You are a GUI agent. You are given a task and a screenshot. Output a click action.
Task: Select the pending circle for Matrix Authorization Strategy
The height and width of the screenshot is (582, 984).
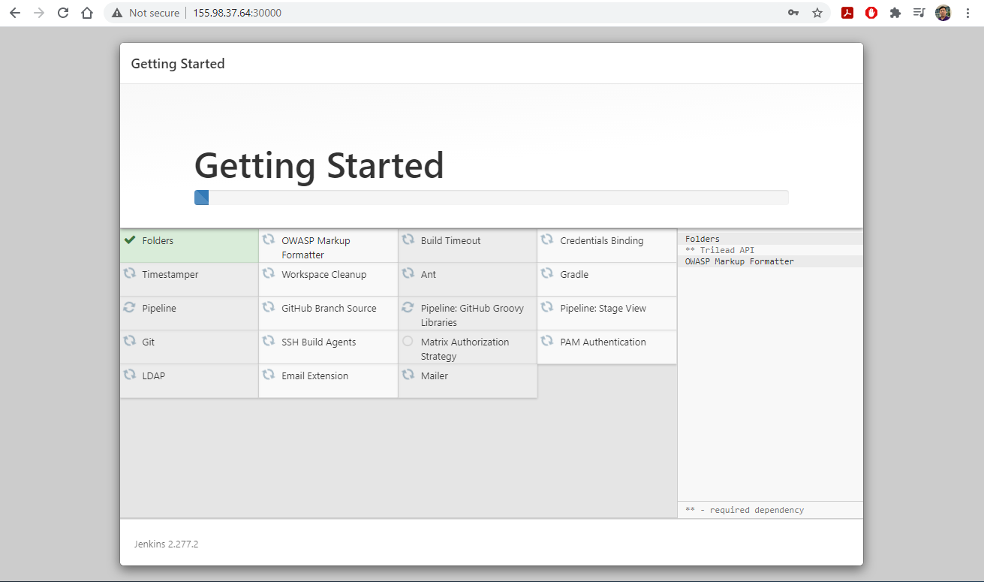click(408, 342)
